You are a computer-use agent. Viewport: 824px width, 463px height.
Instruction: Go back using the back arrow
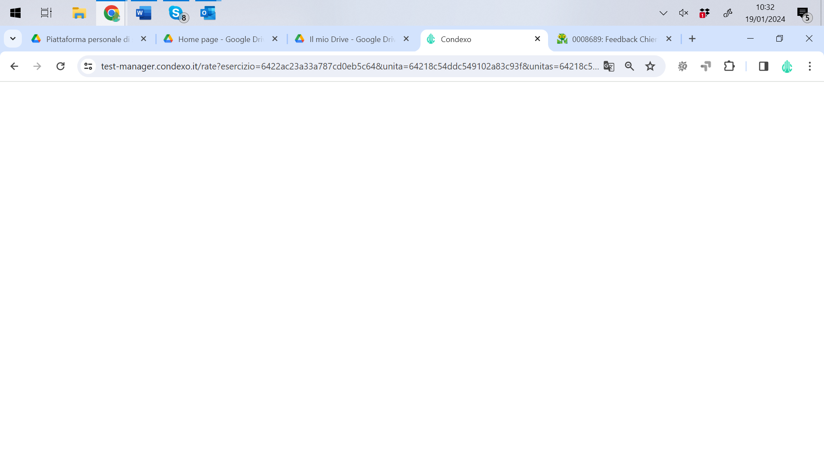14,66
